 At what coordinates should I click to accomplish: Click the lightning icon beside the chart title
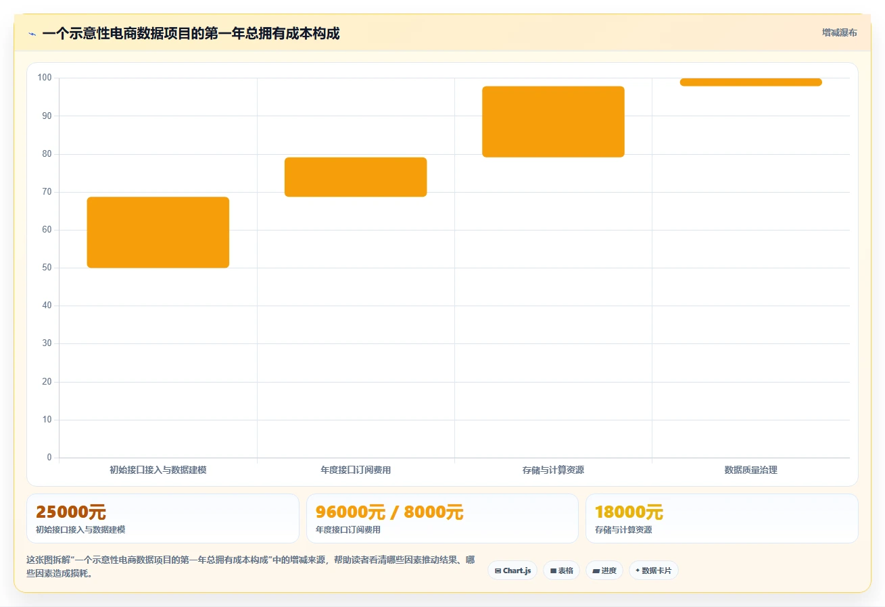[32, 34]
